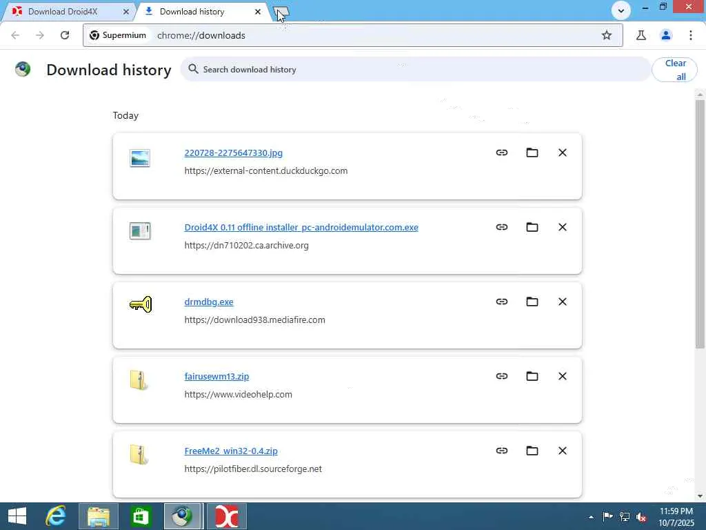The width and height of the screenshot is (706, 530).
Task: Bookmark this page with the star icon
Action: coord(607,35)
